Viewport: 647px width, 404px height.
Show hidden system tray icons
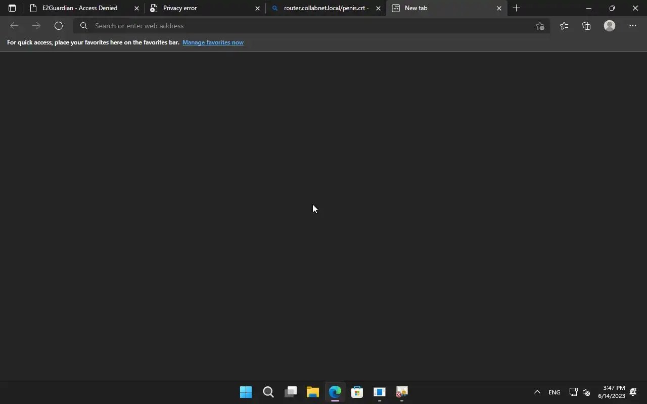pos(537,392)
